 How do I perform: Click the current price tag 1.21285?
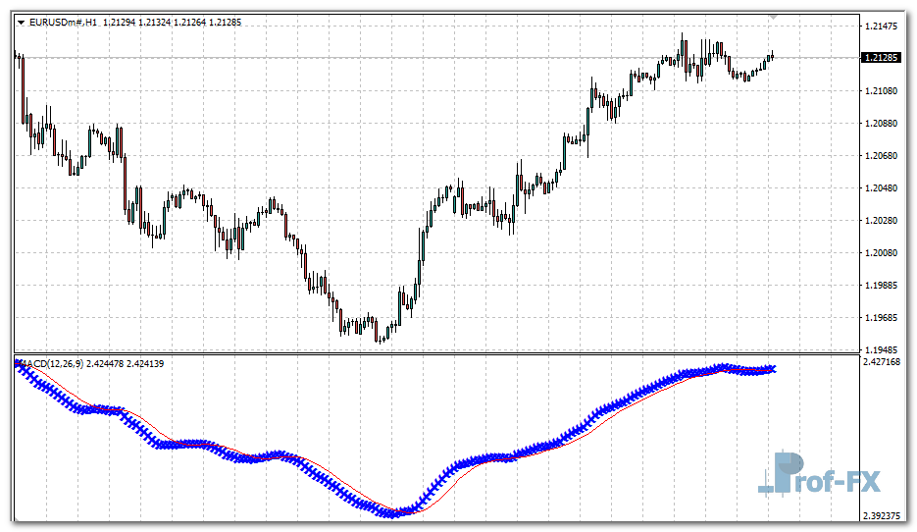coord(883,58)
